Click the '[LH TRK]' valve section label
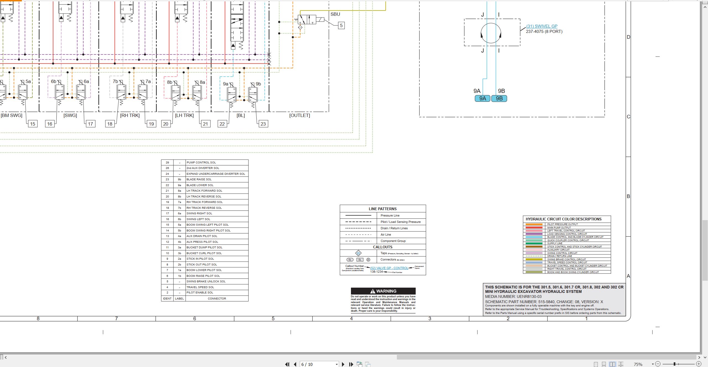This screenshot has height=367, width=708. tap(184, 115)
